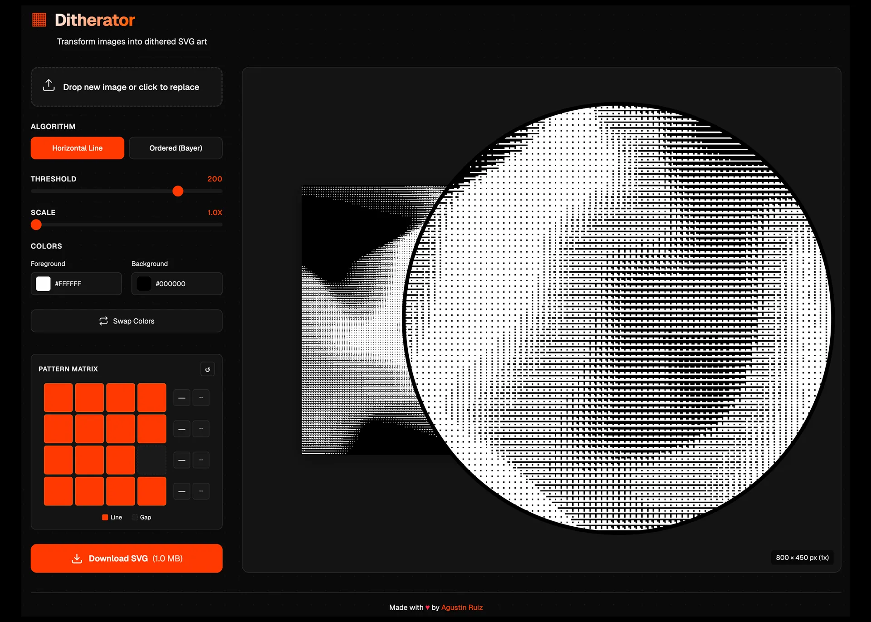The height and width of the screenshot is (622, 871).
Task: Set first matrix row to dotted pattern
Action: (x=201, y=398)
